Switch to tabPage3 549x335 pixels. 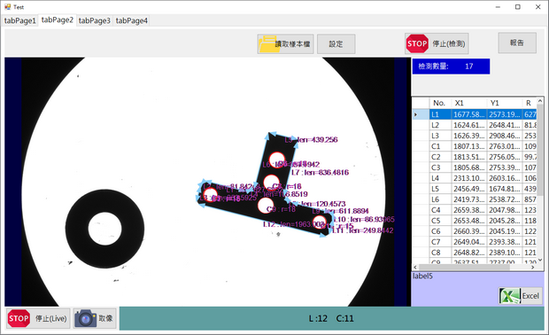coord(94,20)
